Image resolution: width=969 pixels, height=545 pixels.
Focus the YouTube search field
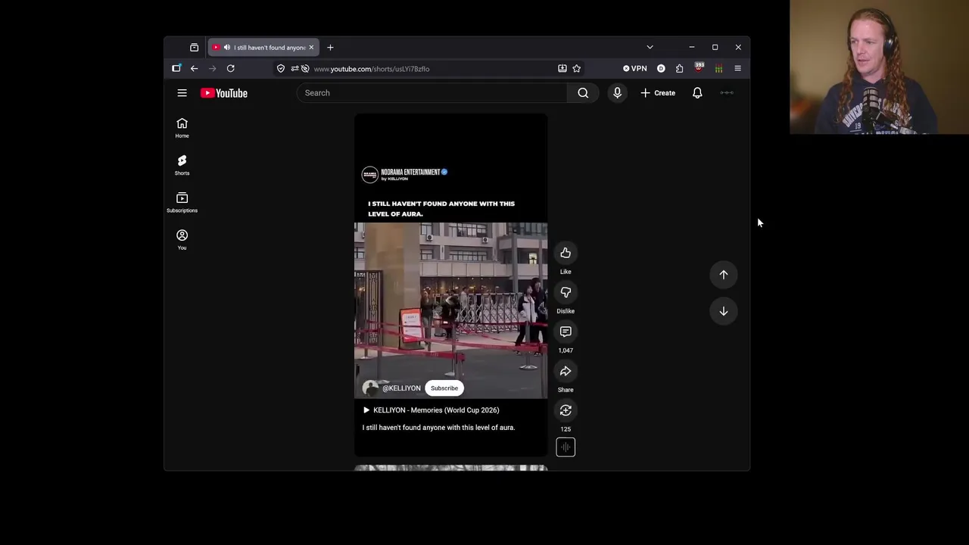pos(432,93)
